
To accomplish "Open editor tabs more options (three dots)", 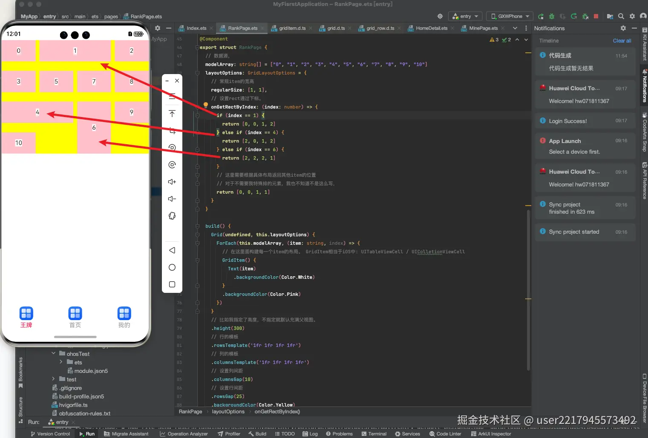I will (x=526, y=28).
